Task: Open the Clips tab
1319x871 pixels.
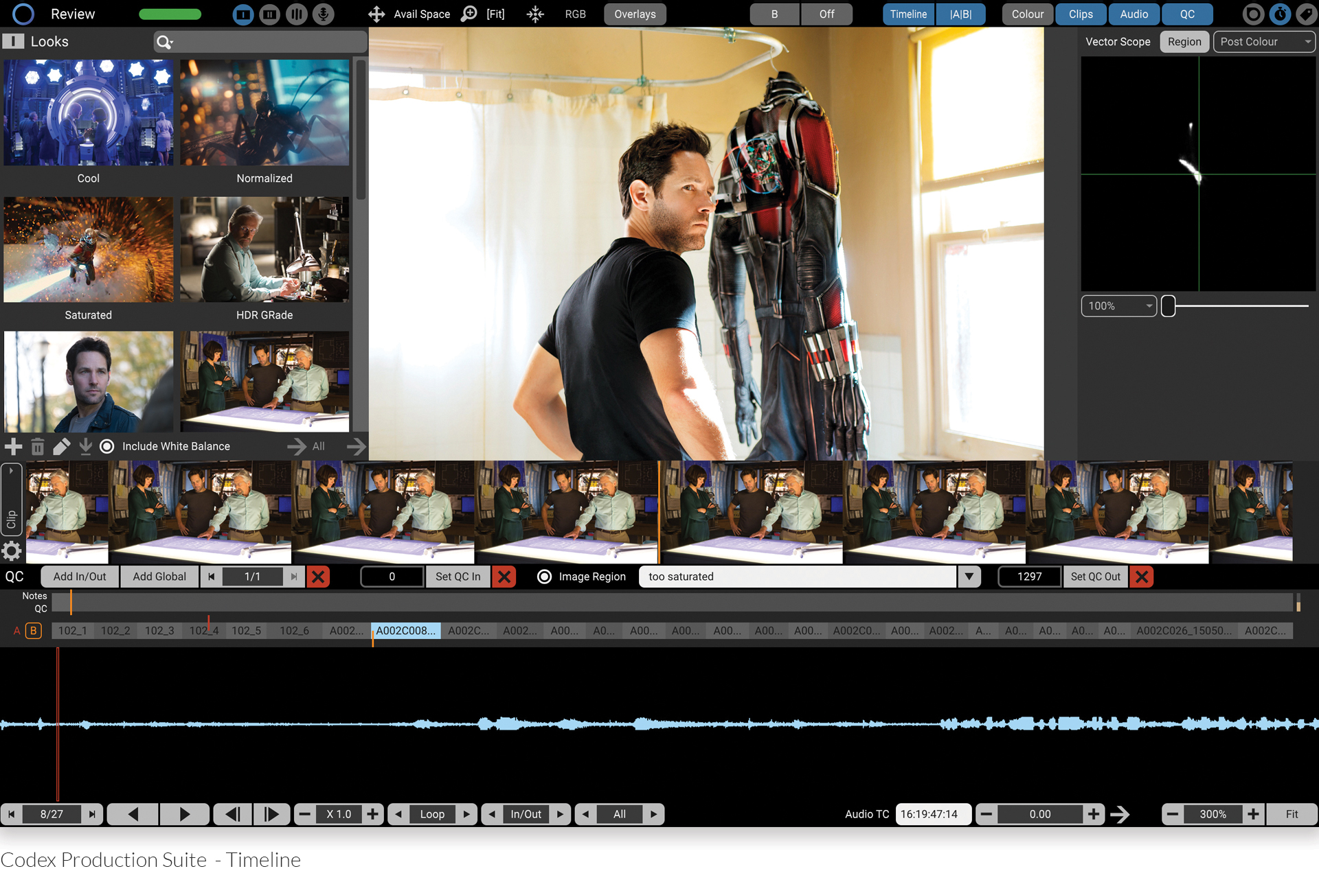Action: click(x=1081, y=14)
